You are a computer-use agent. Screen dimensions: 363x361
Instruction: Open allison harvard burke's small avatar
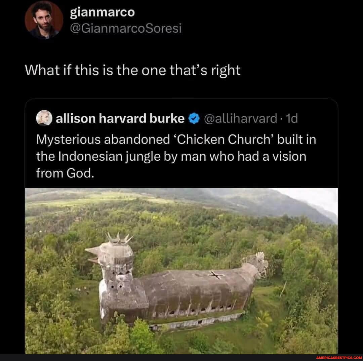pyautogui.click(x=44, y=118)
